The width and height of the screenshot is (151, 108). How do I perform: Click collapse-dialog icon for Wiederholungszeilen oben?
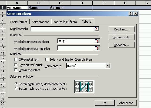click(x=97, y=41)
